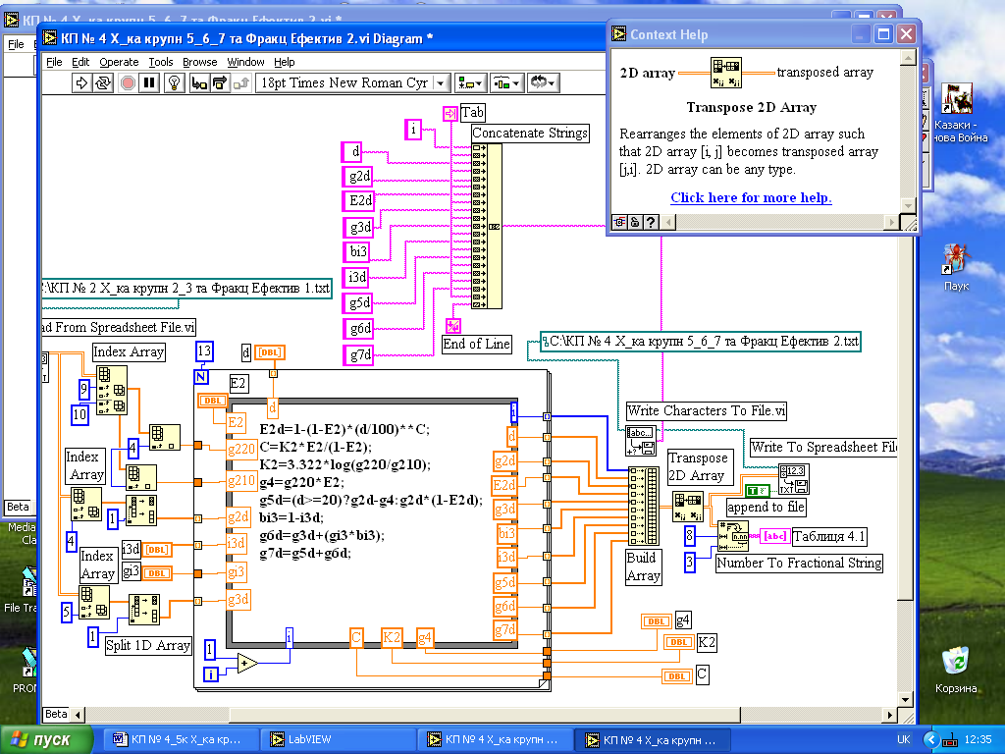Open the Tools menu
This screenshot has height=754, width=1005.
(x=160, y=62)
